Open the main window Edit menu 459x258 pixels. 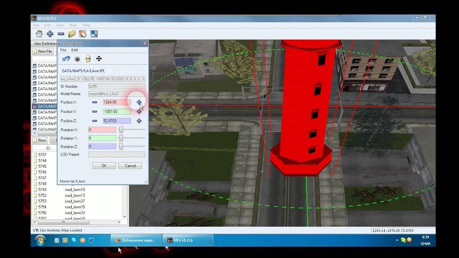coord(47,25)
